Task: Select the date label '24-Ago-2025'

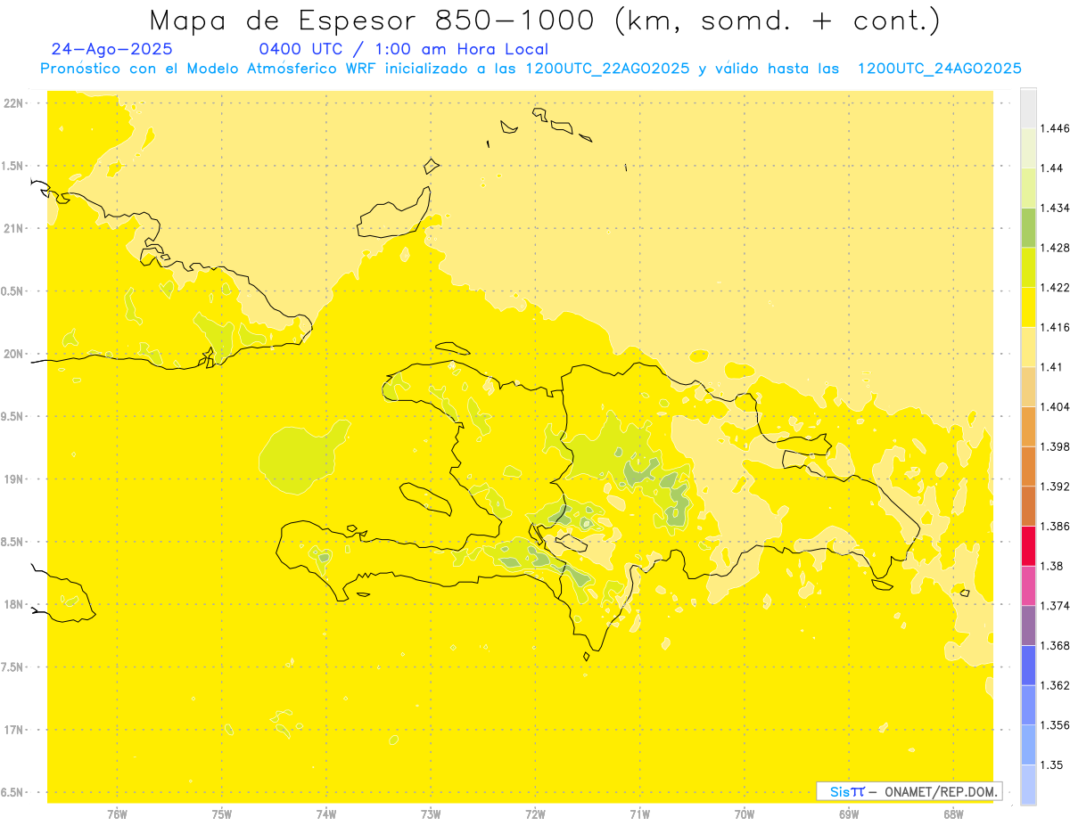Action: (x=112, y=50)
